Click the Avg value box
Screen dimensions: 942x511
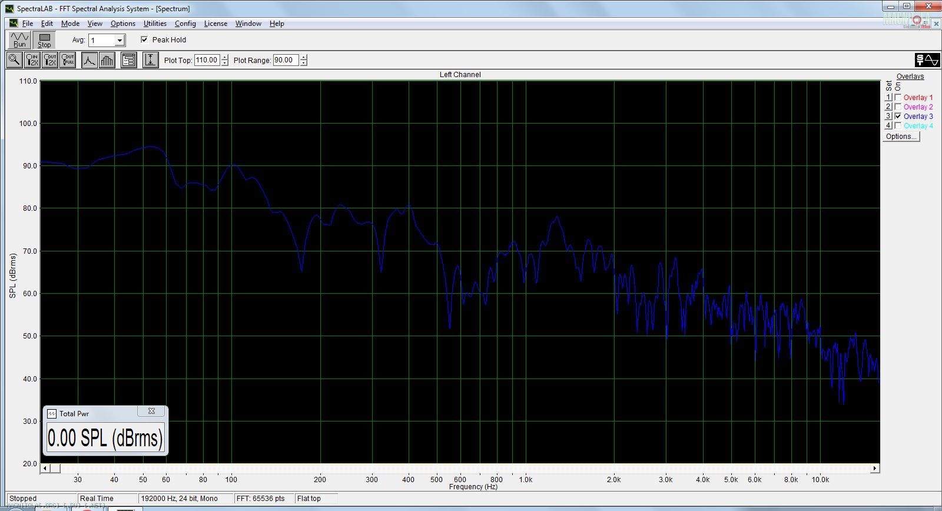click(x=102, y=40)
